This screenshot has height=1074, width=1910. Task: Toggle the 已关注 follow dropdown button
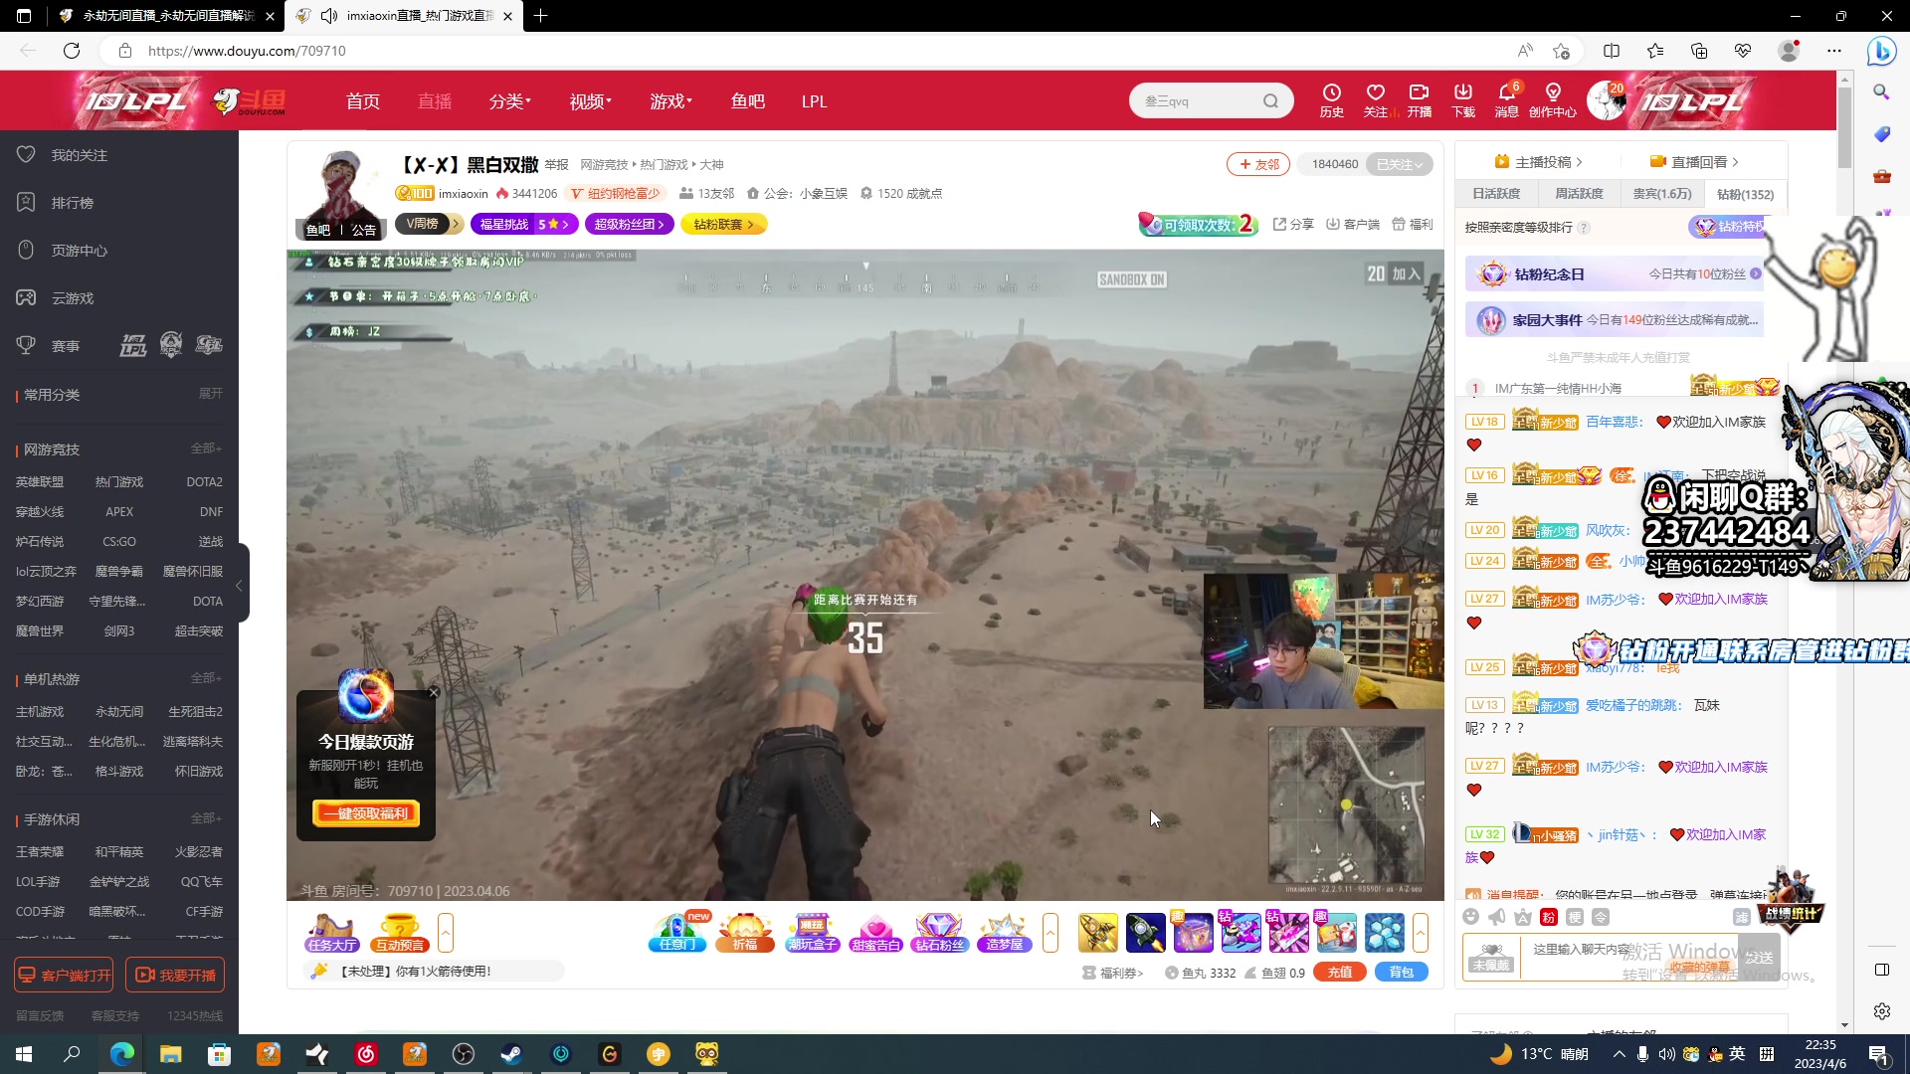(x=1400, y=164)
